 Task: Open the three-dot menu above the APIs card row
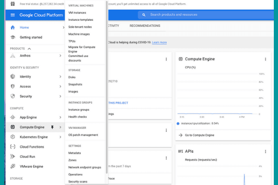[166, 130]
